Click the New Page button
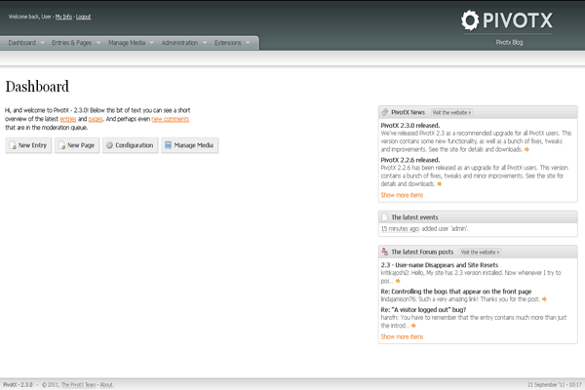This screenshot has width=585, height=390. pos(77,145)
